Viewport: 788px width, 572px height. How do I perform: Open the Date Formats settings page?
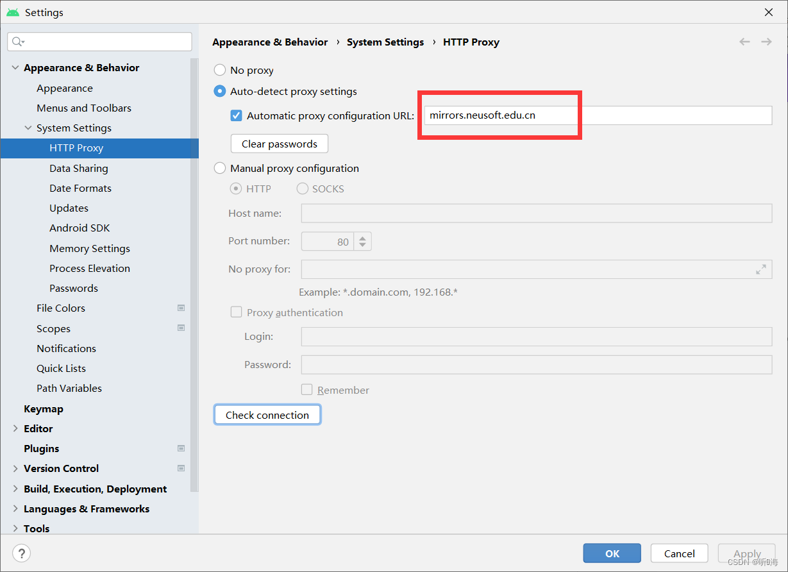click(80, 188)
